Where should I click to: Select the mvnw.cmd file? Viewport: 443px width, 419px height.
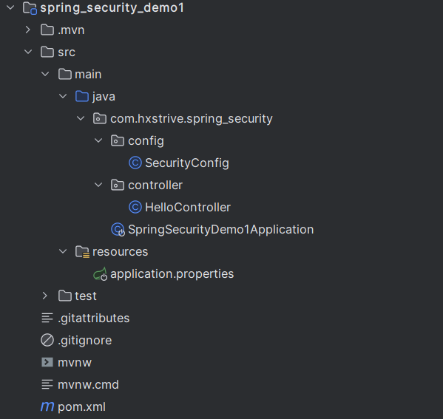[x=88, y=384]
